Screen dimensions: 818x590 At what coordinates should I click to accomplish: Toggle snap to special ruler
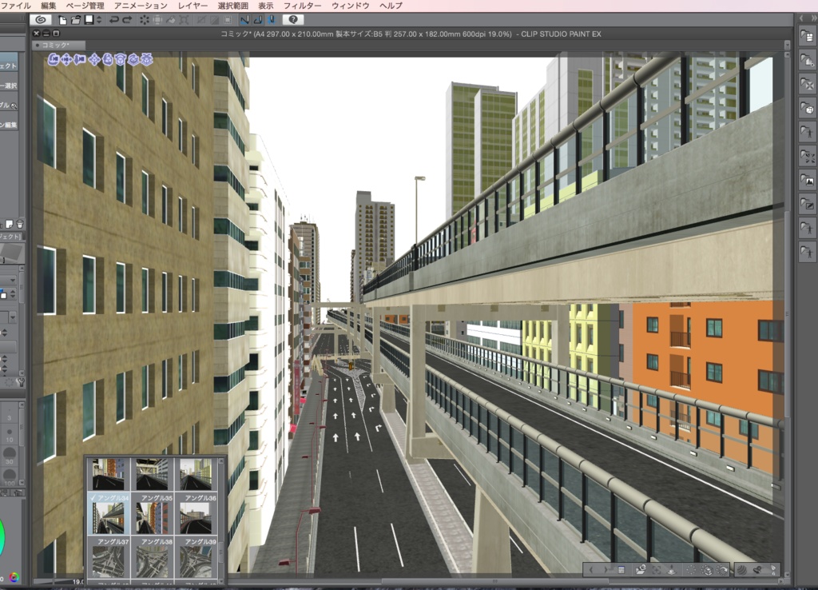pyautogui.click(x=260, y=20)
